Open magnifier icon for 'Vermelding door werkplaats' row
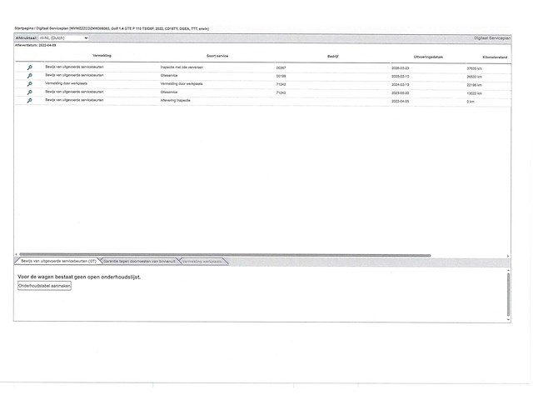 [30, 84]
